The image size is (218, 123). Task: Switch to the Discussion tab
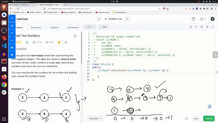(x=36, y=27)
